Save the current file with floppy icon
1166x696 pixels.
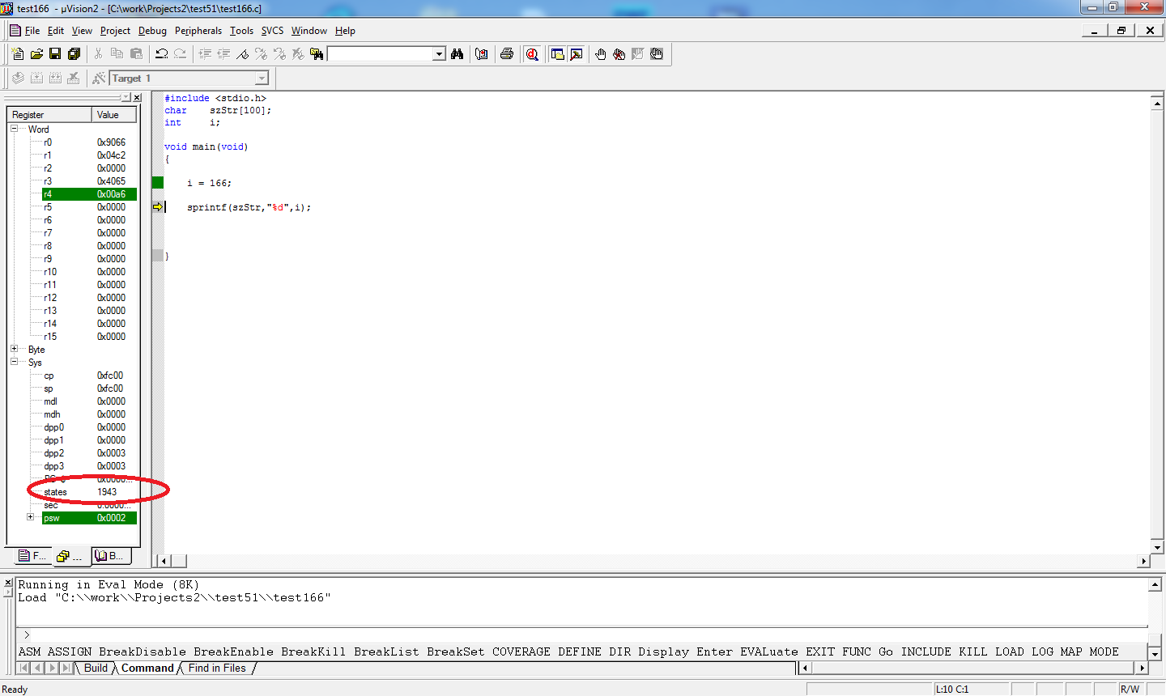(x=55, y=54)
